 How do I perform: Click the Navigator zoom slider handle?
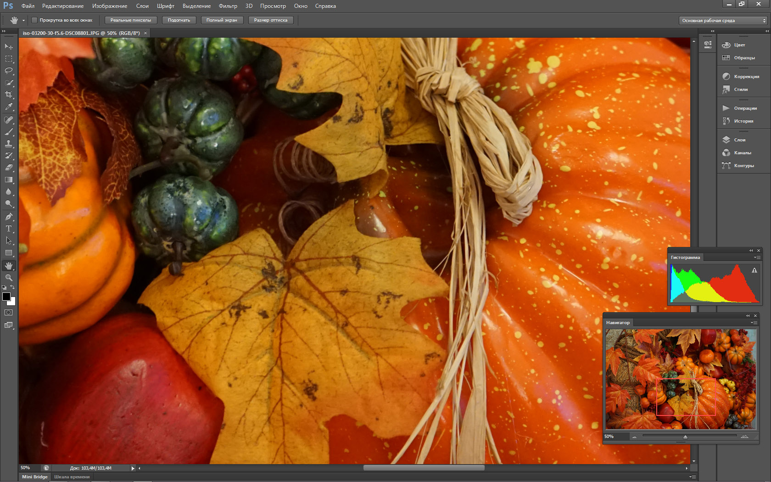(685, 437)
